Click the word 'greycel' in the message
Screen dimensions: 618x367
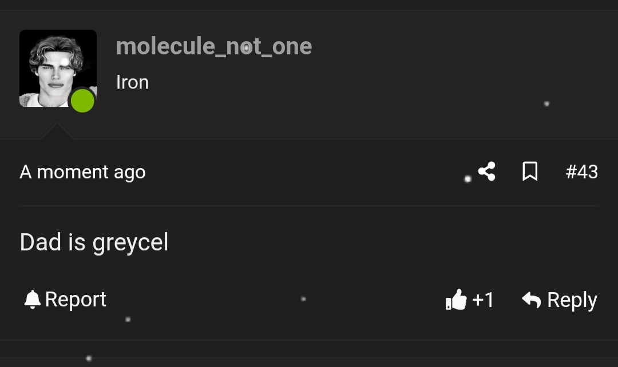(x=130, y=243)
